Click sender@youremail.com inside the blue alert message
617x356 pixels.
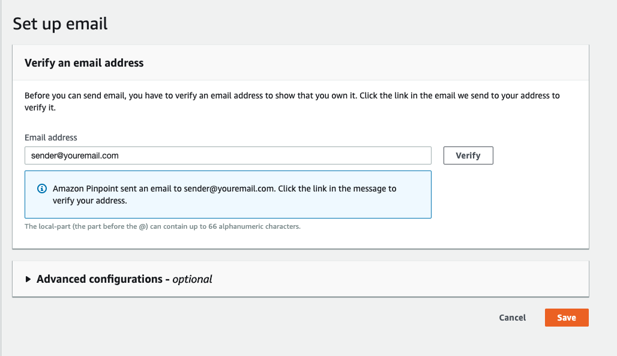click(x=229, y=189)
